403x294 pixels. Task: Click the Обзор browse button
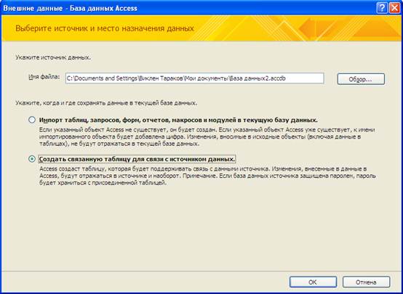(x=361, y=79)
